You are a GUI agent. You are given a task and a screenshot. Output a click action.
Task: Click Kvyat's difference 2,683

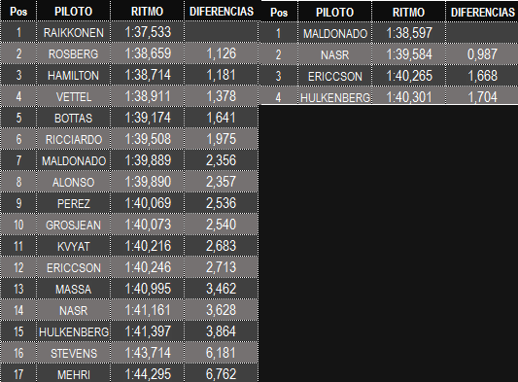pos(222,246)
